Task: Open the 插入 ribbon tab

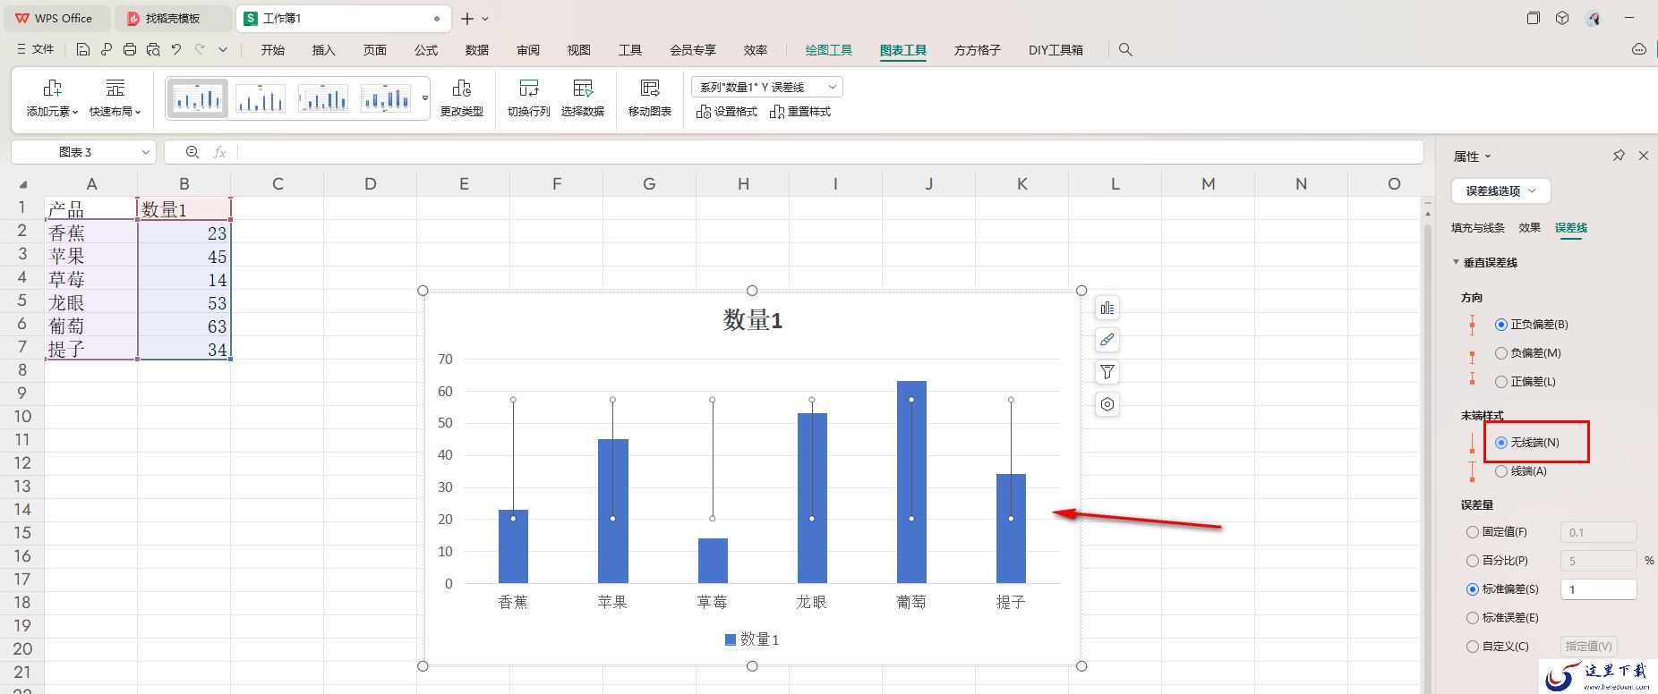Action: coord(324,50)
